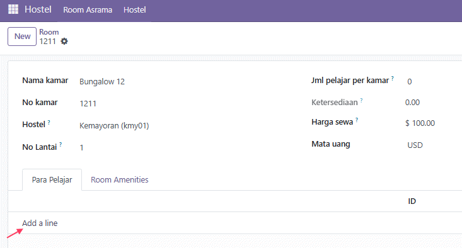The width and height of the screenshot is (462, 248).
Task: Create a new room with New button
Action: click(22, 37)
